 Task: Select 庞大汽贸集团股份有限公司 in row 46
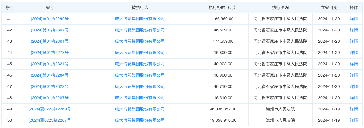[140, 75]
